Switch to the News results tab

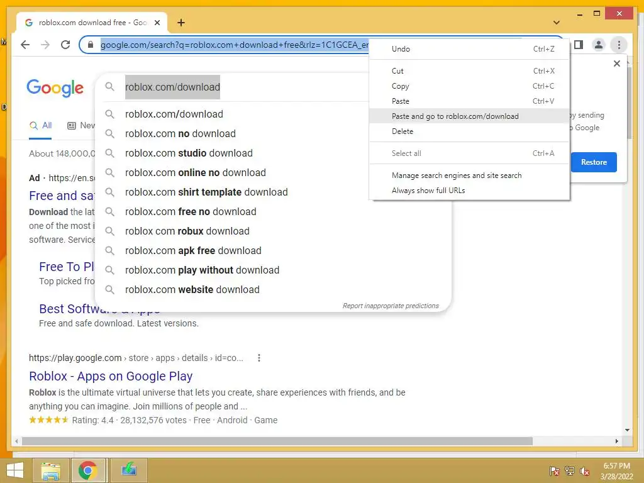81,126
